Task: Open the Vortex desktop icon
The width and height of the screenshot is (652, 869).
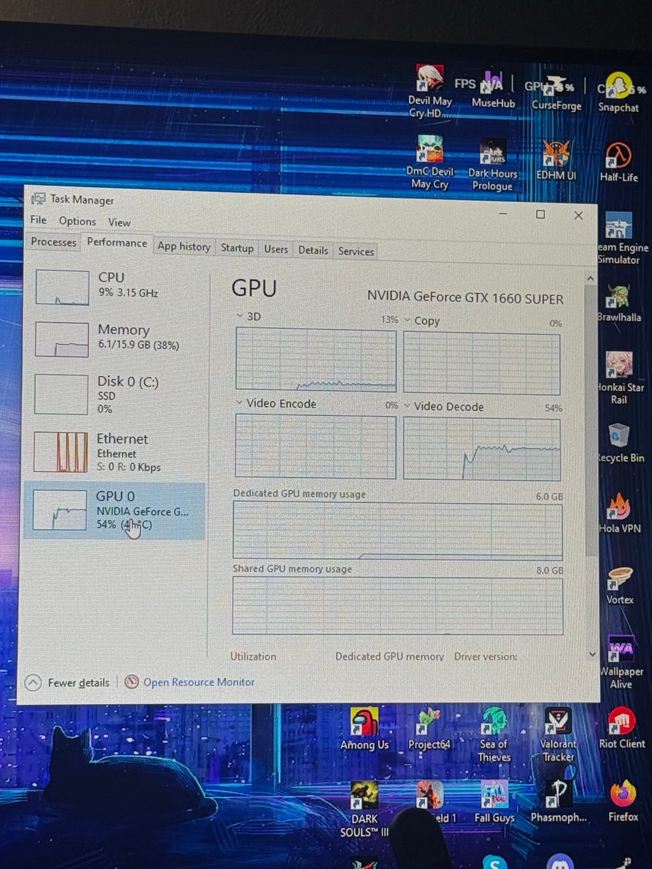Action: point(619,585)
